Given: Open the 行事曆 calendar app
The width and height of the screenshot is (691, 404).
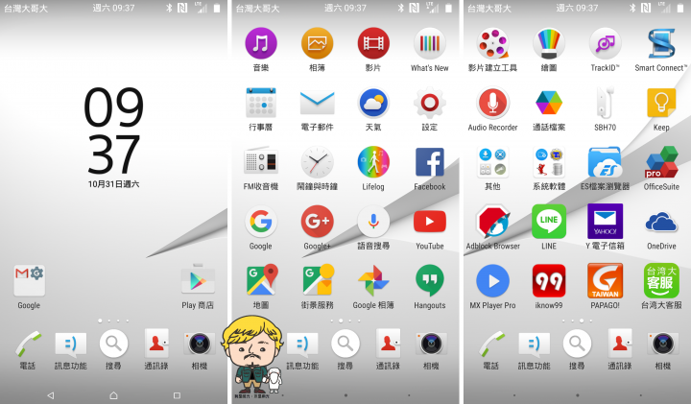Looking at the screenshot, I should pos(260,103).
